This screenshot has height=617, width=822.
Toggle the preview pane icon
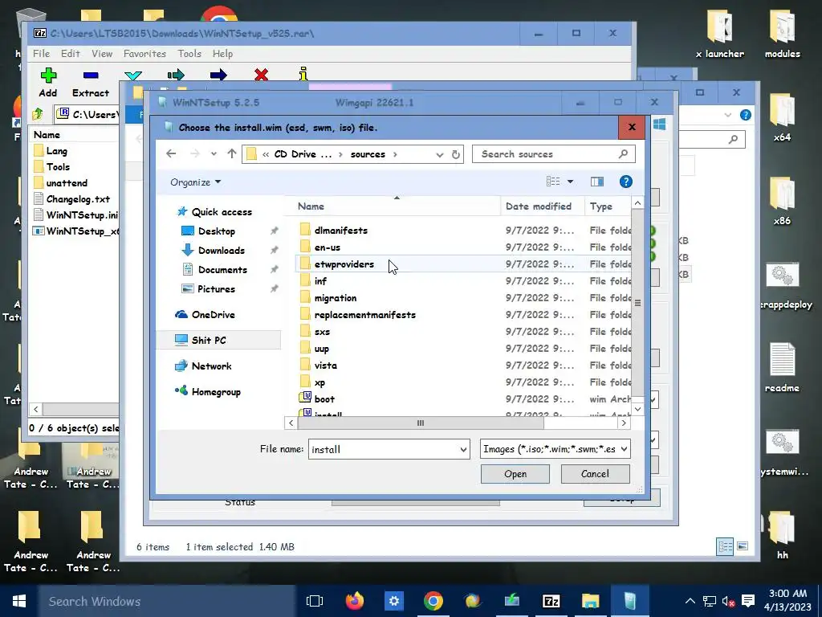(597, 182)
